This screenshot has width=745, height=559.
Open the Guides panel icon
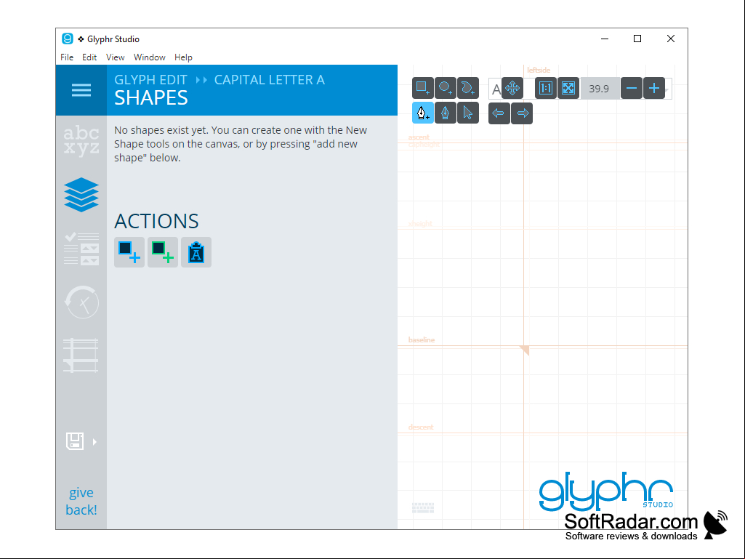coord(81,355)
